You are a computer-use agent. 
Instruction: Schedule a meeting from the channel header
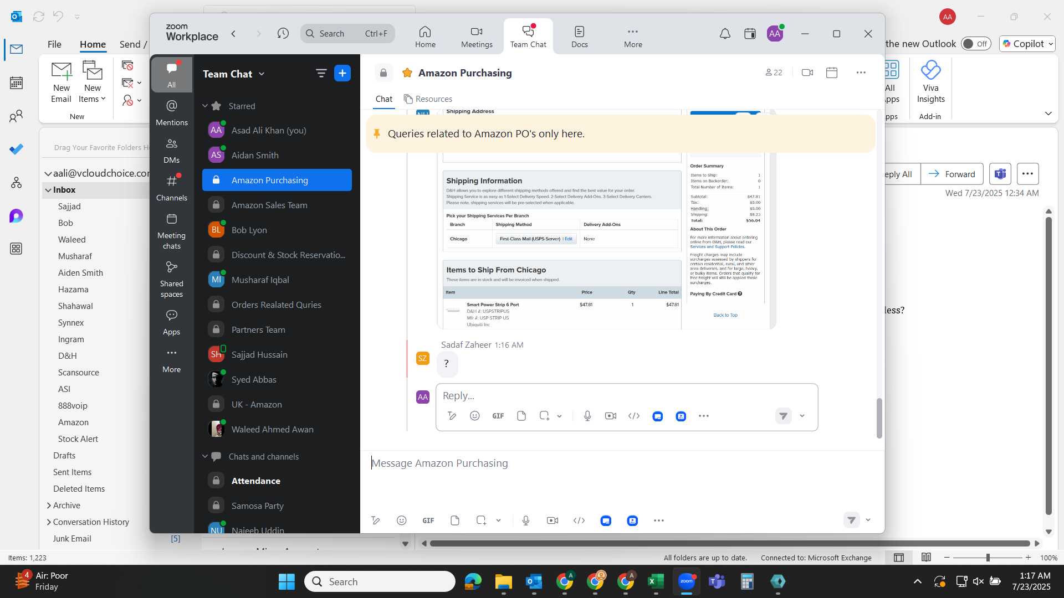click(832, 73)
